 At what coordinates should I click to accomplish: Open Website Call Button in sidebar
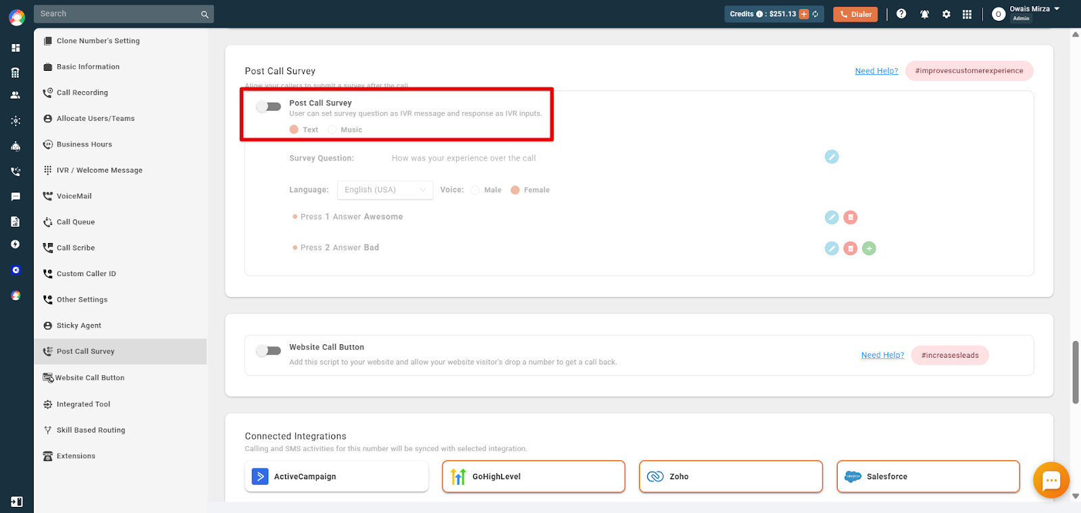pyautogui.click(x=120, y=378)
